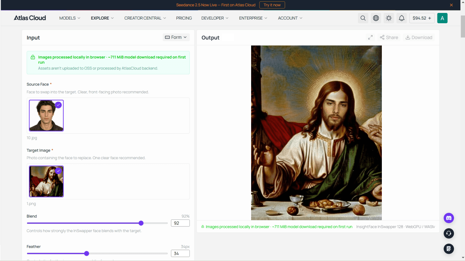This screenshot has width=465, height=261.
Task: Select the Target Image thumbnail 1.png
Action: (x=46, y=181)
